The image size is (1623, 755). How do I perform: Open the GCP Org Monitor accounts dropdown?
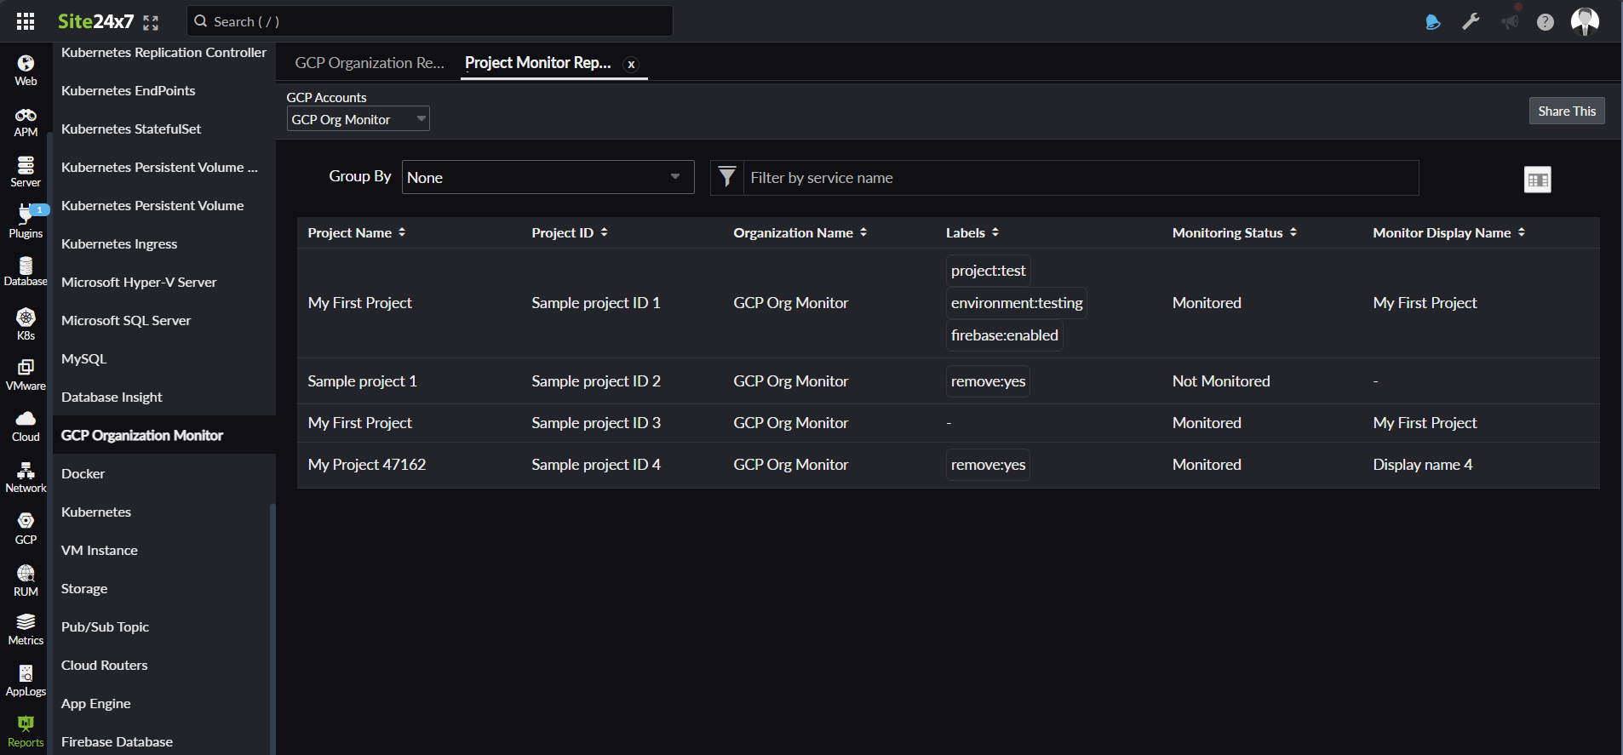point(358,119)
